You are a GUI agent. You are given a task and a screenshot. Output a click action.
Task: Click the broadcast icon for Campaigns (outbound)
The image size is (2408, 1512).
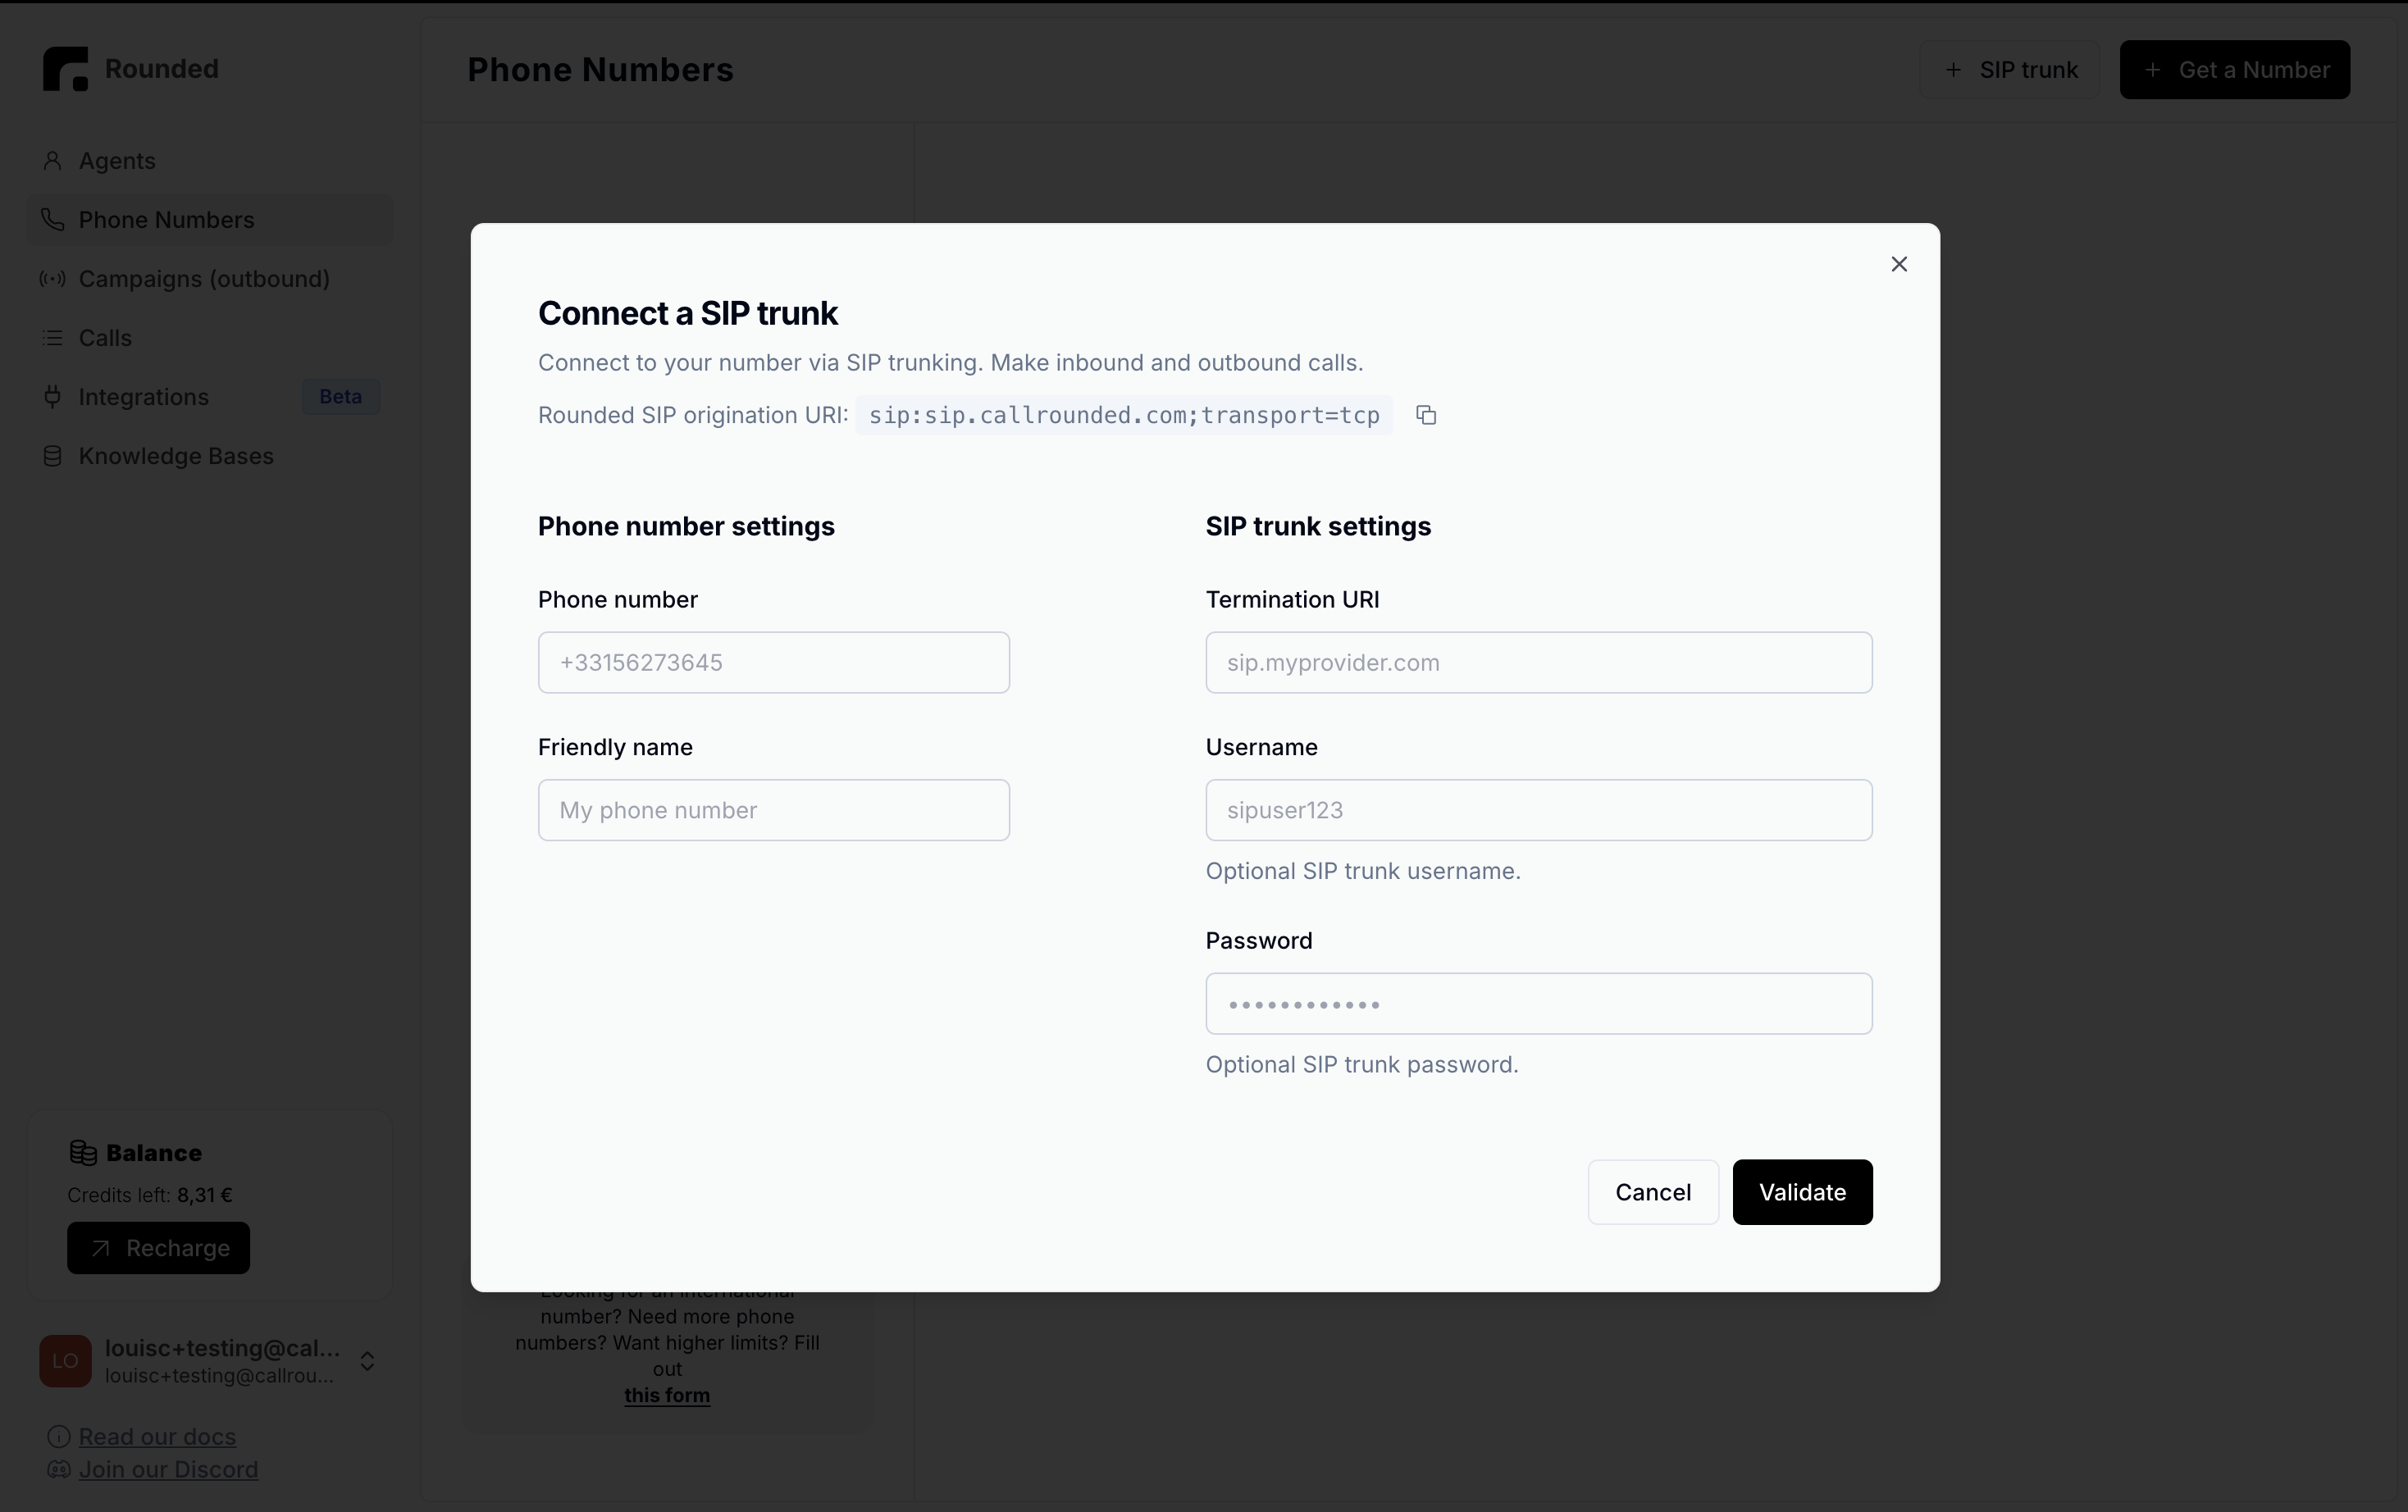tap(53, 278)
